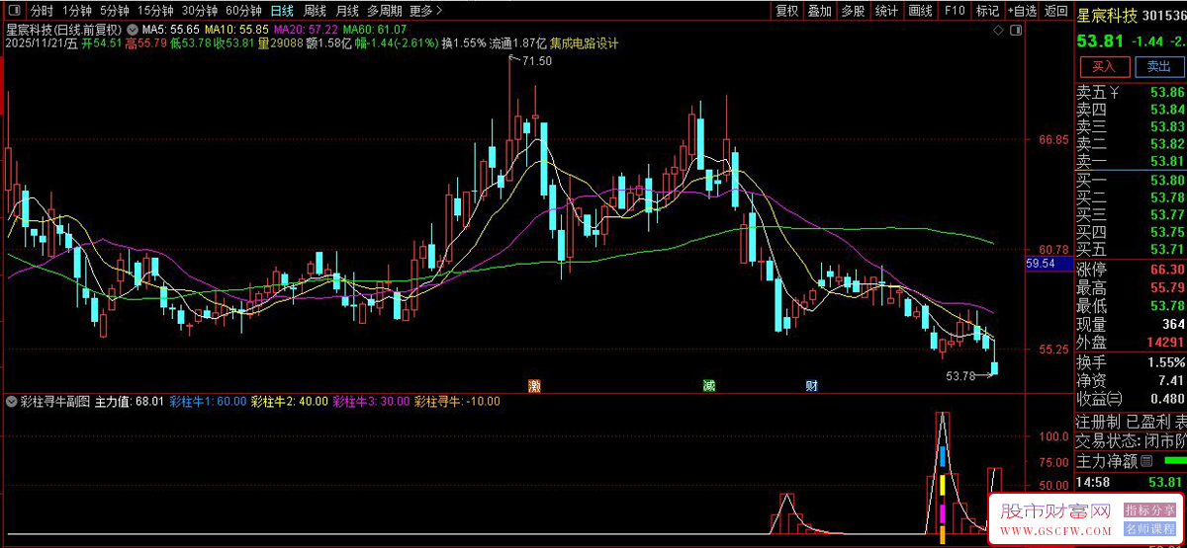1187x548 pixels.
Task: Switch to the 分时 intraday chart tab
Action: point(42,11)
